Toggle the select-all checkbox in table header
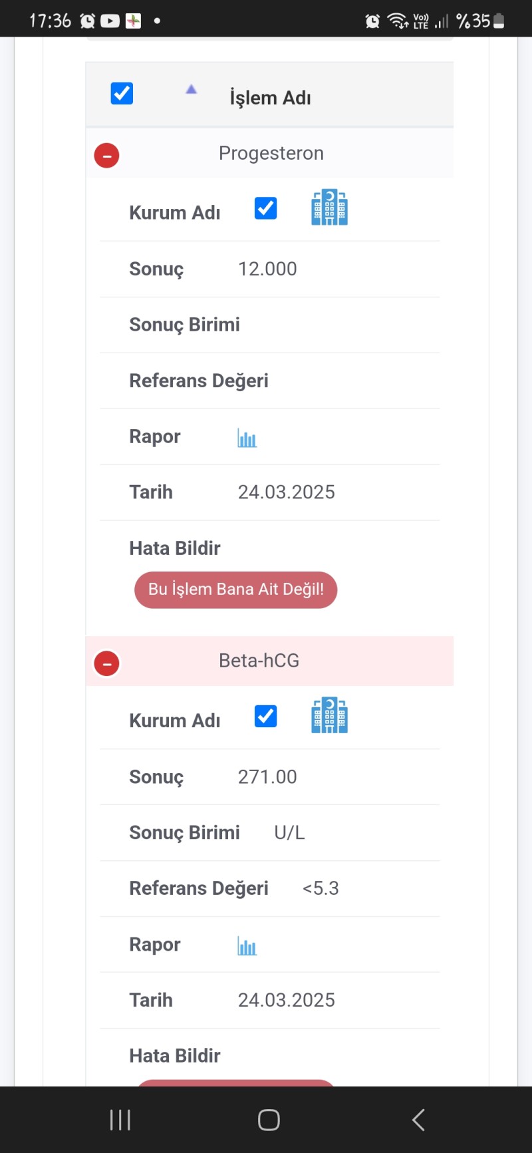This screenshot has height=1153, width=532. point(122,94)
